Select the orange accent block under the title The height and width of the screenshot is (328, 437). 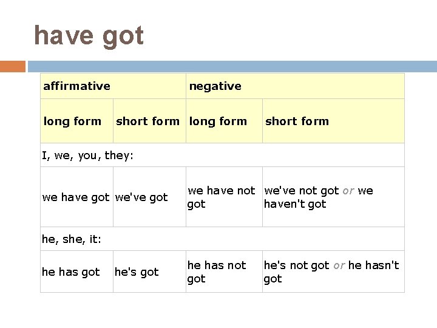pyautogui.click(x=12, y=66)
